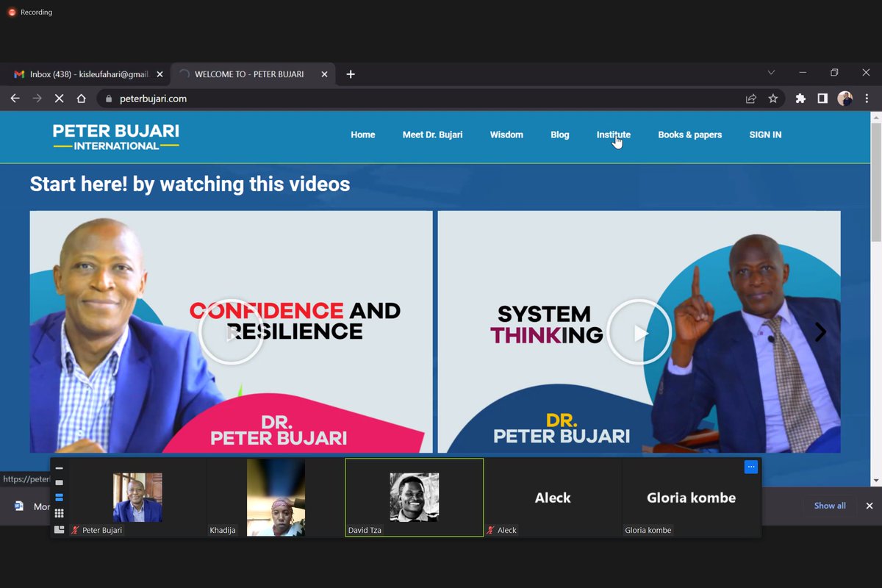Close the Gmail Inbox tab

pyautogui.click(x=159, y=74)
